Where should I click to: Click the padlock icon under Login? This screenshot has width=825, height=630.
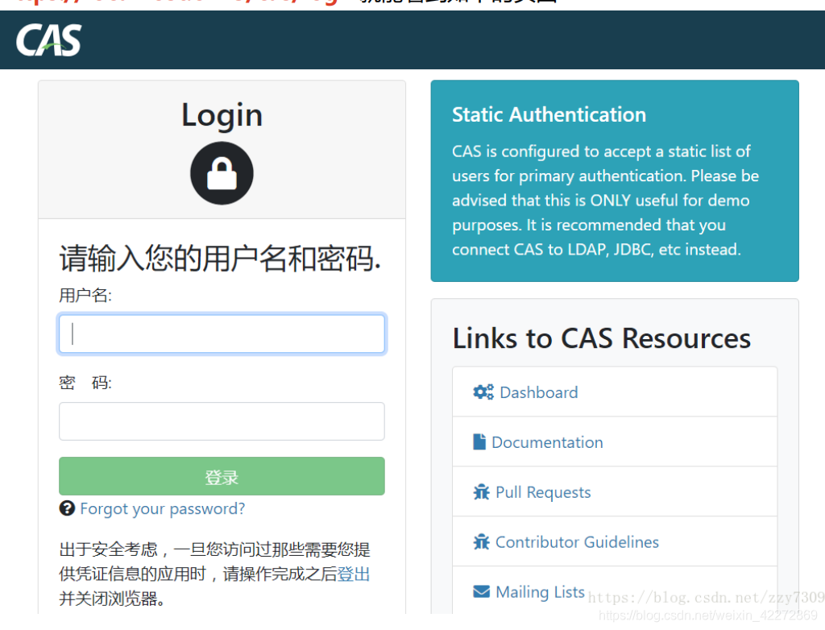coord(222,173)
